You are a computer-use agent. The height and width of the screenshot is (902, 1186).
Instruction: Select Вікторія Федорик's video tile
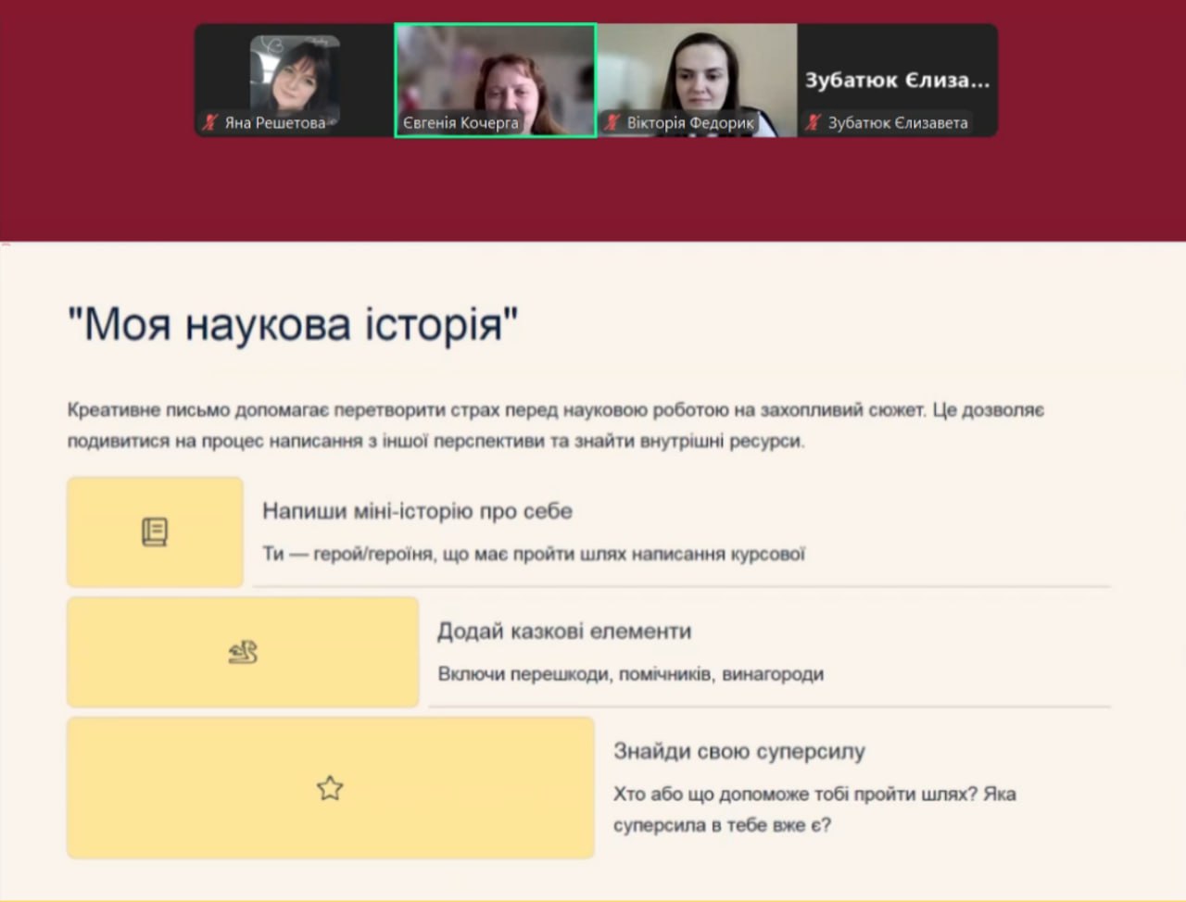click(x=697, y=81)
